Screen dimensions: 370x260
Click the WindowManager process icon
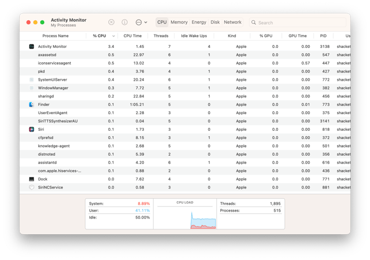pyautogui.click(x=32, y=88)
